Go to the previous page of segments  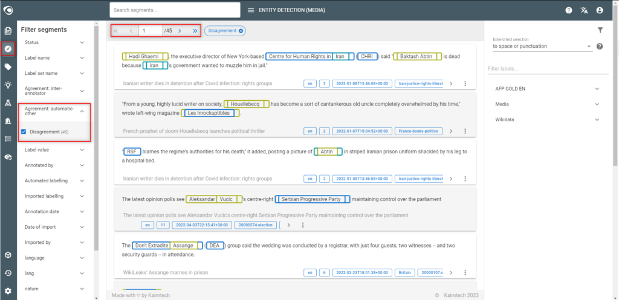point(131,31)
